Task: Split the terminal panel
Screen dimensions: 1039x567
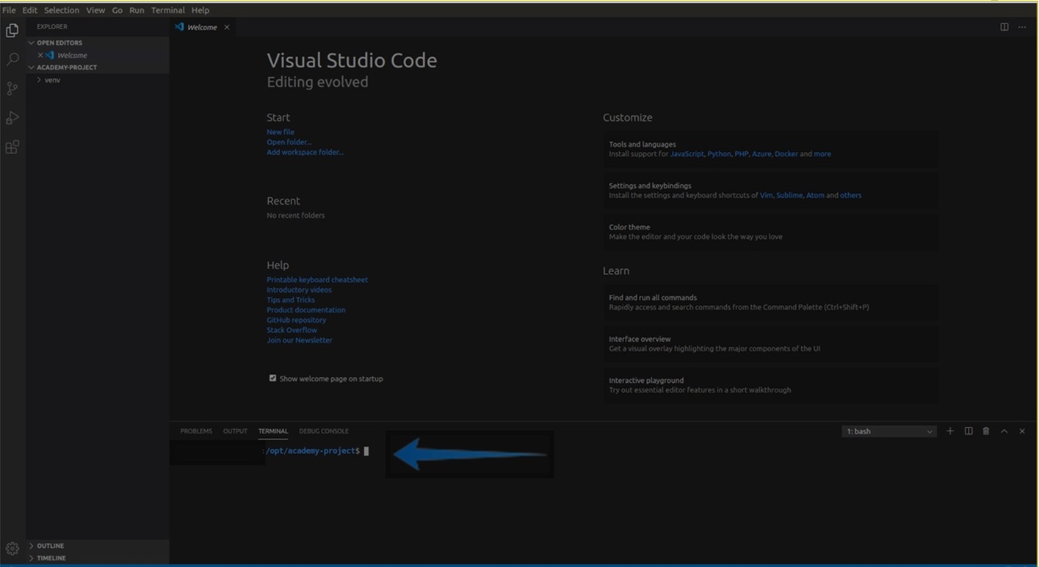Action: tap(968, 431)
